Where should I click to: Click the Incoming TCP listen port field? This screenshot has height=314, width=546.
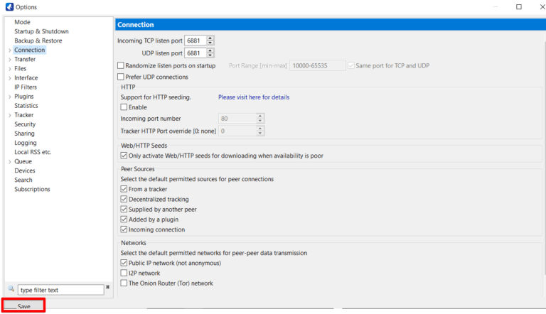[x=196, y=40]
